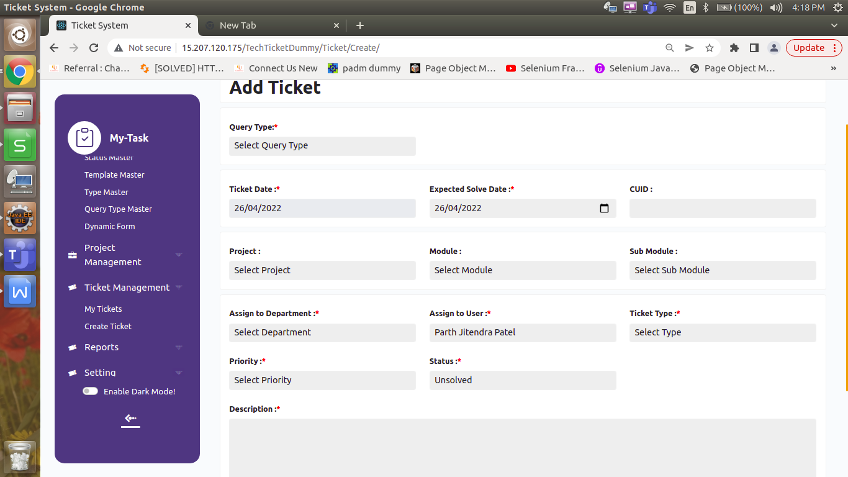Open the Connect Us New bookmark
Image resolution: width=848 pixels, height=477 pixels.
point(276,68)
